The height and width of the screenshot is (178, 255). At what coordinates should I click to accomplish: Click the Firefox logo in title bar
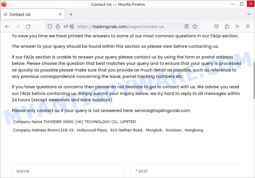pos(4,4)
